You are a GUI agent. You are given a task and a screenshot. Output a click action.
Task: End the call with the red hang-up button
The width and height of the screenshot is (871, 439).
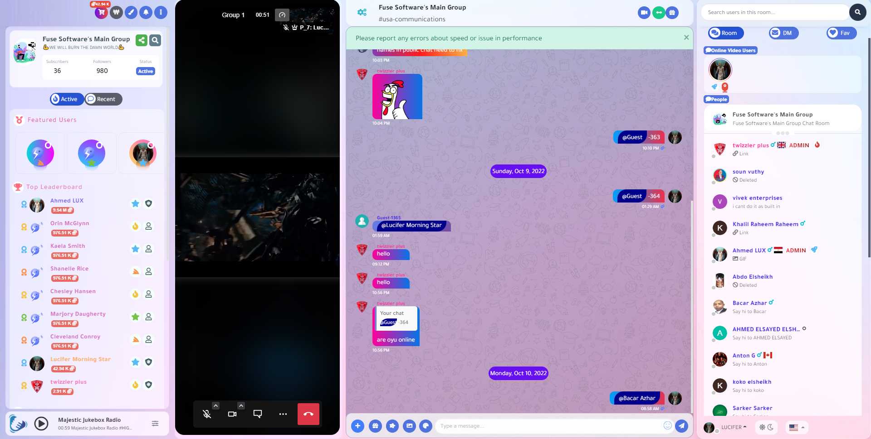308,414
